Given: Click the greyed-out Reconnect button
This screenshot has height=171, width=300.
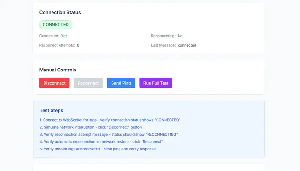Looking at the screenshot, I should point(88,83).
